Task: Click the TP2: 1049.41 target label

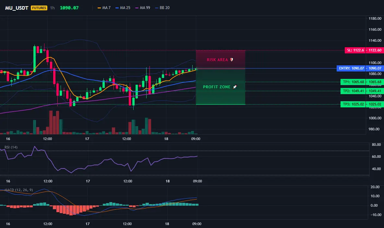Action: (354, 91)
